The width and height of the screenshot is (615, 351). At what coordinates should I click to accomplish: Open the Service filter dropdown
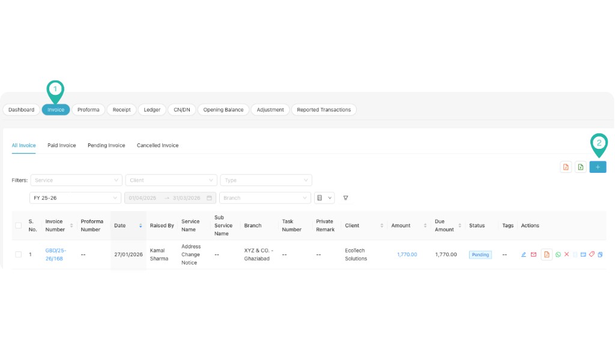point(76,180)
